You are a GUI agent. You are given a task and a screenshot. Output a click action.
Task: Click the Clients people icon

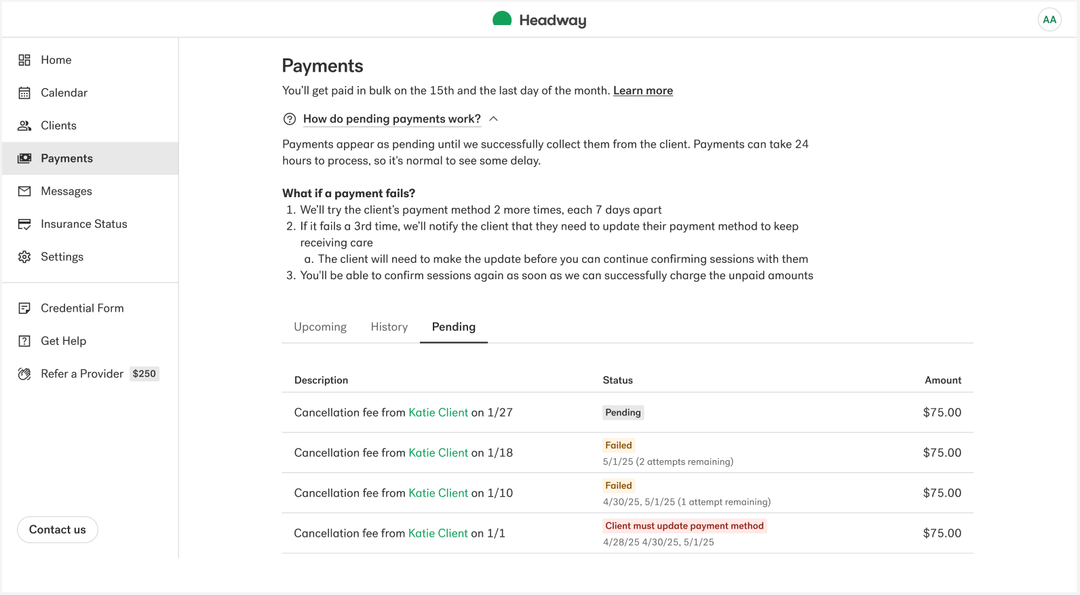point(24,125)
